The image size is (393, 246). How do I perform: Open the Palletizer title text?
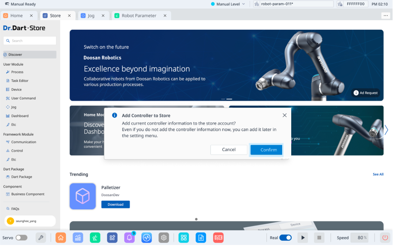(111, 187)
